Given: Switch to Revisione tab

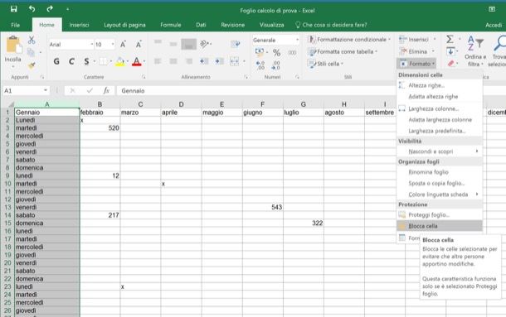Looking at the screenshot, I should 232,25.
